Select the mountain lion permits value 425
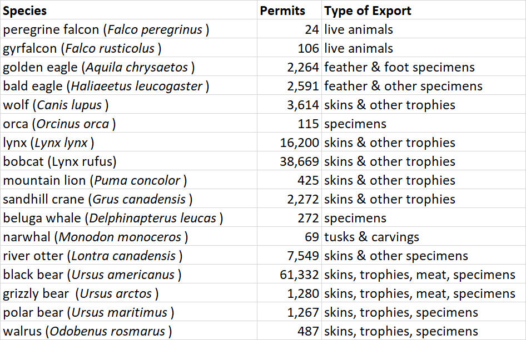The height and width of the screenshot is (340, 526). (x=308, y=180)
